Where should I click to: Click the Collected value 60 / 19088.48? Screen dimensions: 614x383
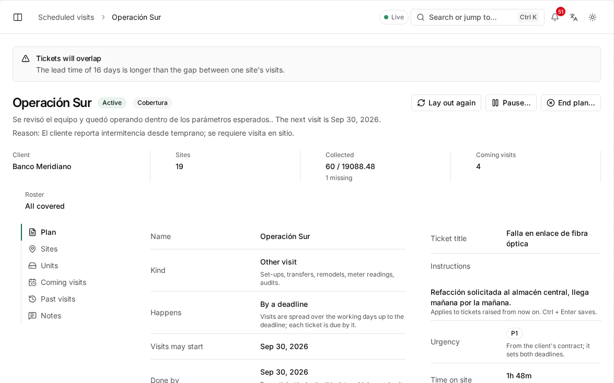[350, 166]
